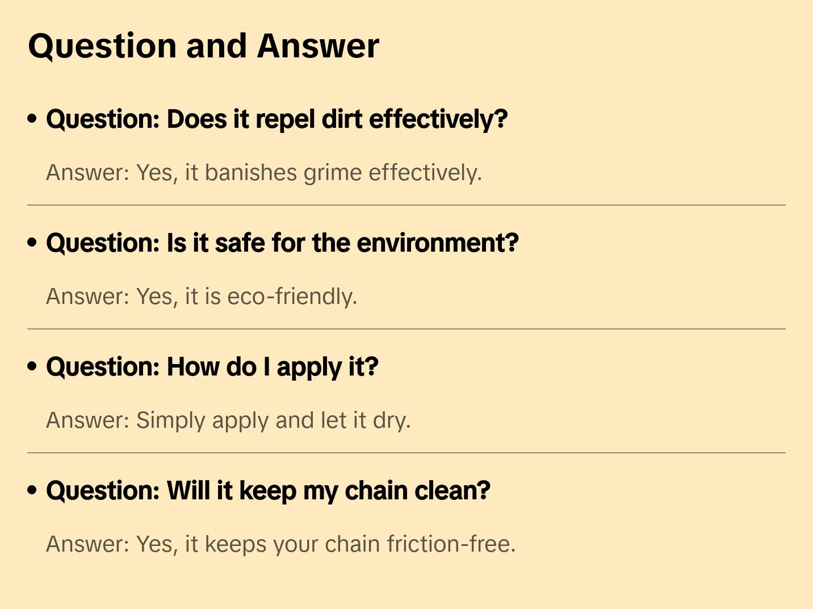Click the divider below the eco-friendly answer
This screenshot has width=813, height=609.
coord(406,329)
